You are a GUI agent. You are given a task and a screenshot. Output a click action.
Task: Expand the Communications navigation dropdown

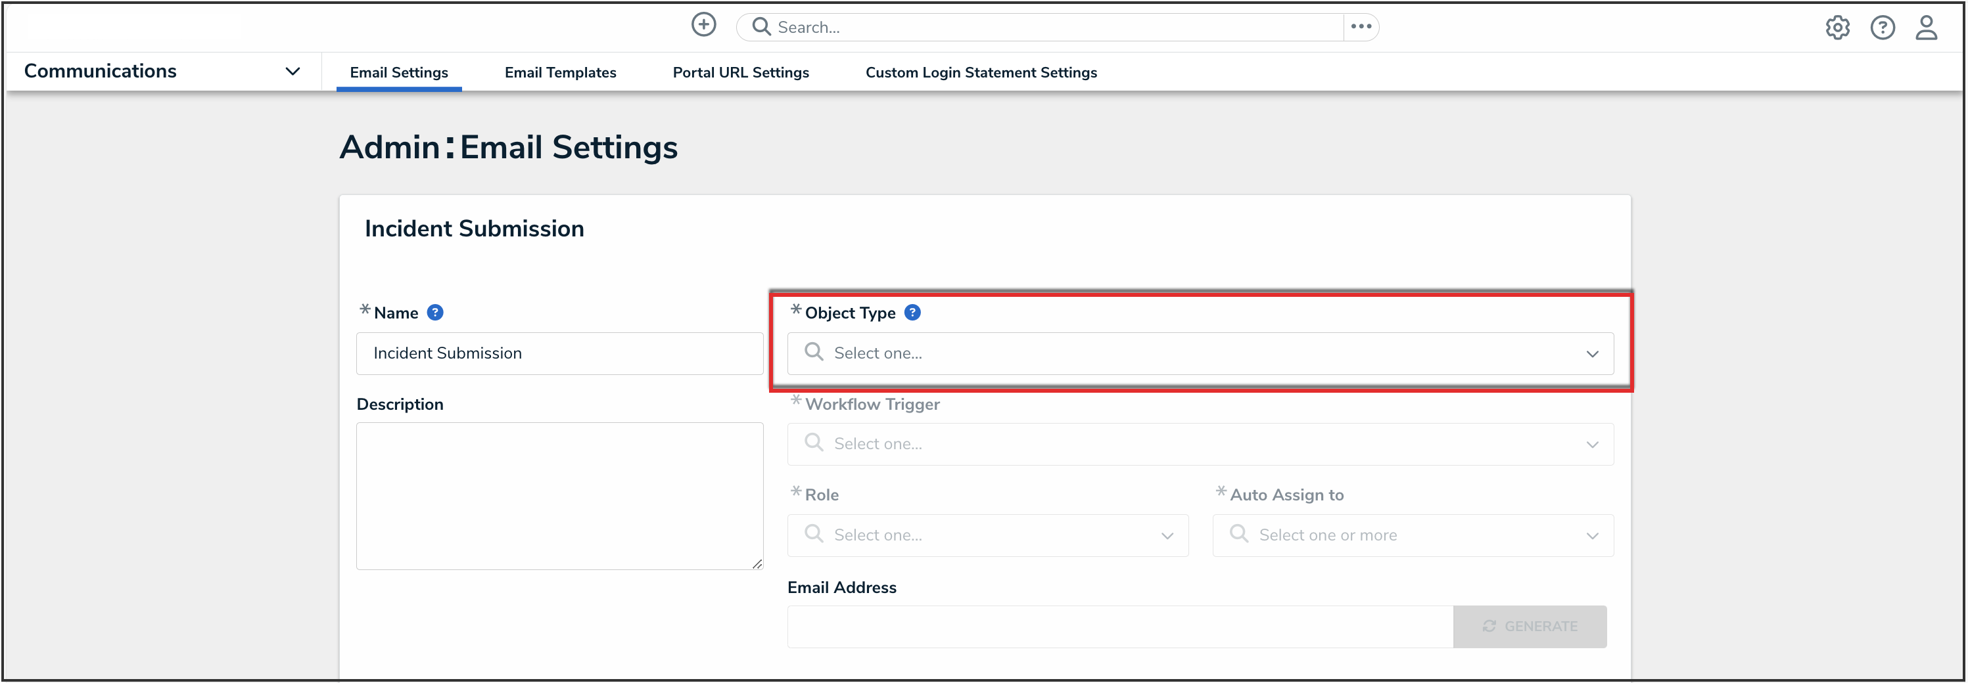[292, 72]
